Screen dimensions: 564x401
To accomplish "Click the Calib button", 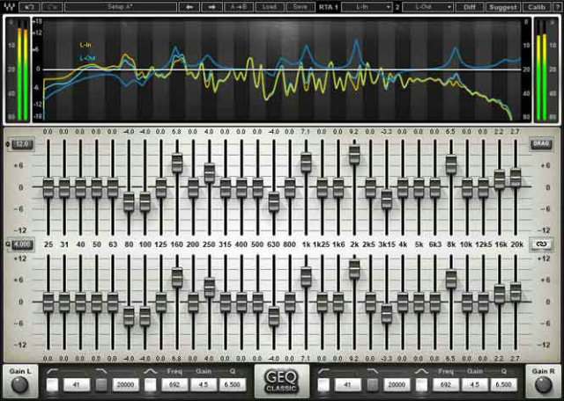I will tap(537, 7).
